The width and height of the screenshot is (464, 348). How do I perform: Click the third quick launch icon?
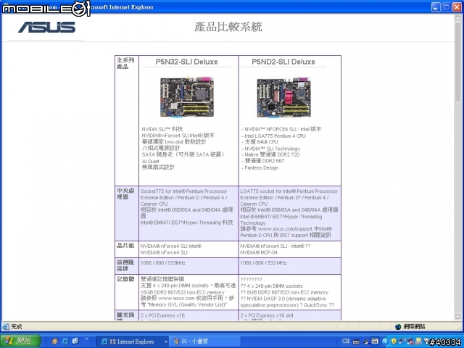[x=75, y=341]
